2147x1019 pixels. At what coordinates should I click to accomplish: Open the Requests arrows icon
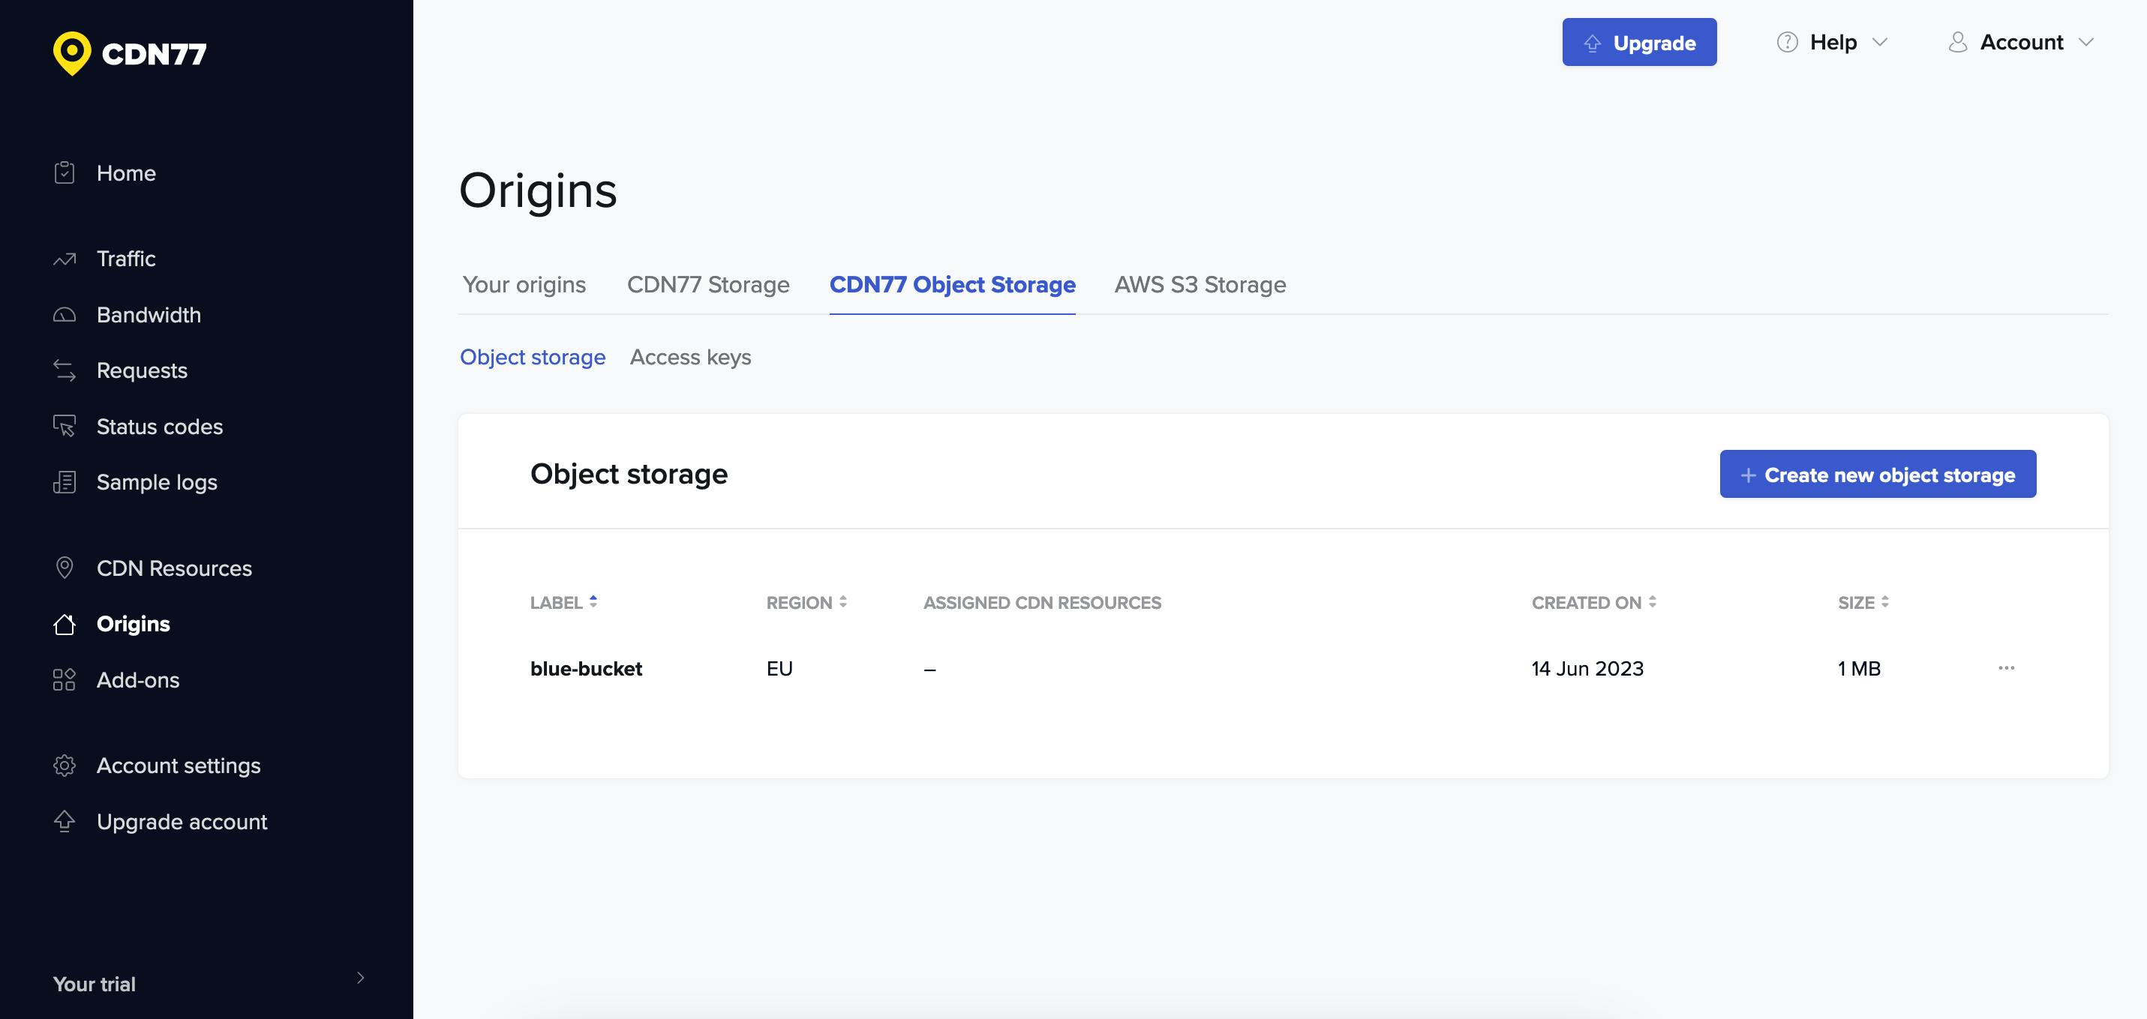pyautogui.click(x=65, y=370)
